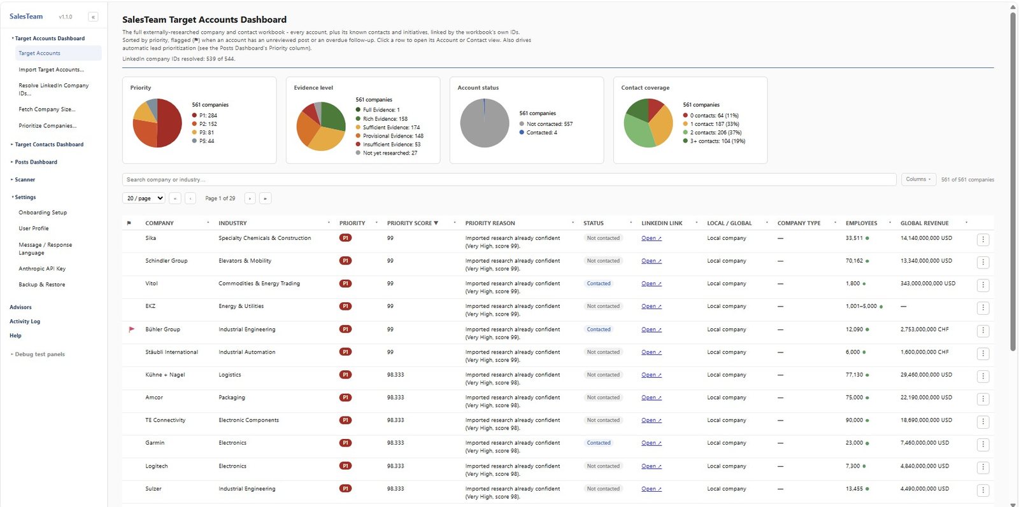Click green employee indicator dot for Amcor
This screenshot has height=507, width=1019.
coord(867,398)
